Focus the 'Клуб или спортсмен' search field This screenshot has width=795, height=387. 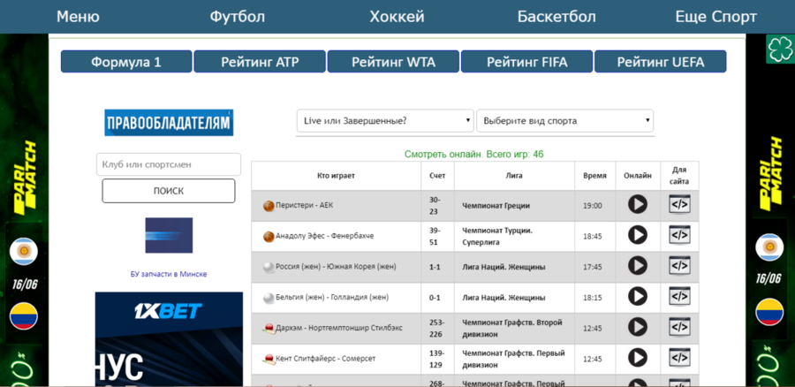click(169, 164)
